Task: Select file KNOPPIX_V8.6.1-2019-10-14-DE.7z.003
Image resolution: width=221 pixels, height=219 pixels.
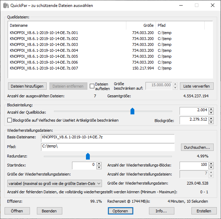Action: tap(44, 44)
